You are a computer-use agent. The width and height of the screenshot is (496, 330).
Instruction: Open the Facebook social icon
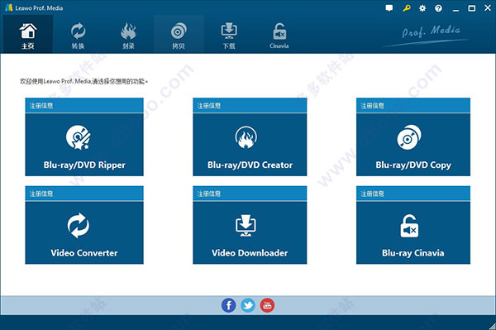click(x=228, y=305)
